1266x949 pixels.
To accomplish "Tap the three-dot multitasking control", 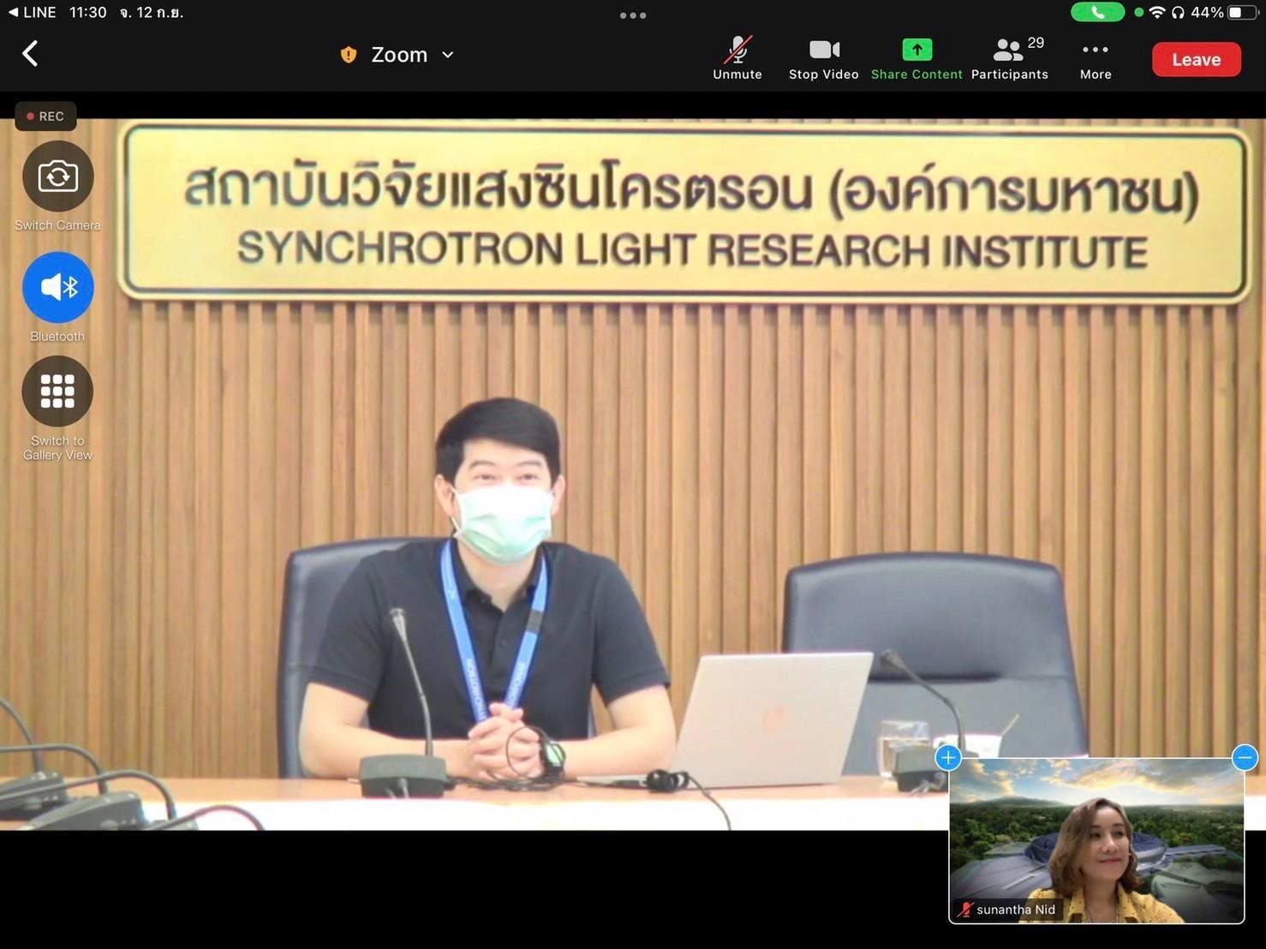I will [x=633, y=15].
